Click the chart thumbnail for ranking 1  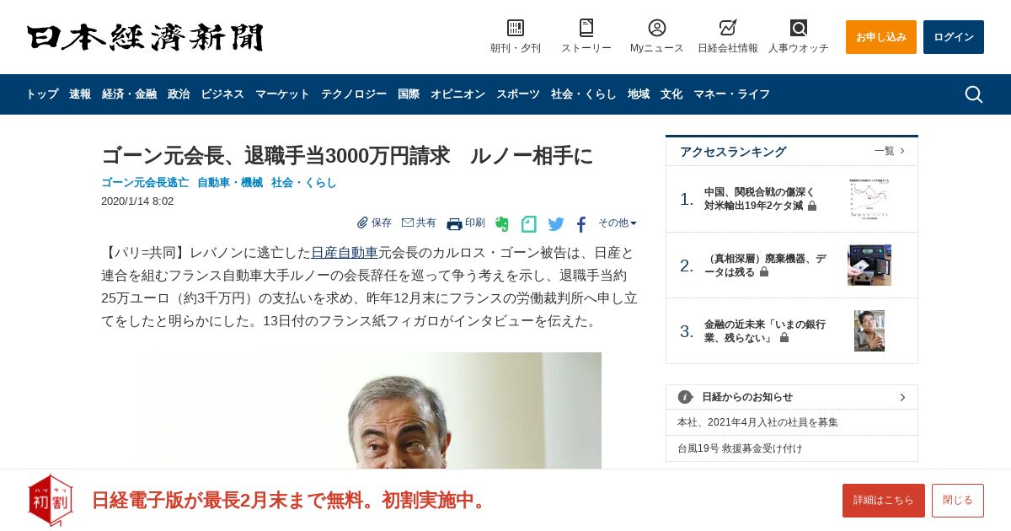(869, 199)
